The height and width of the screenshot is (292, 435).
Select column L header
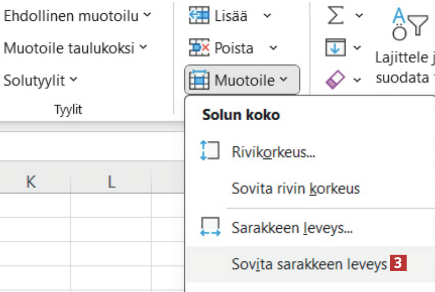[111, 182]
